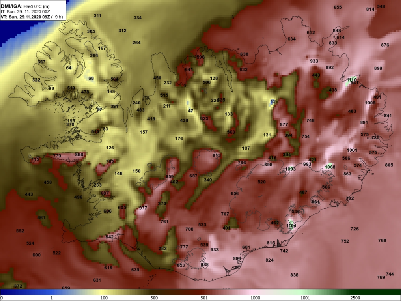Image resolution: width=401 pixels, height=301 pixels.
Task: Select the map value 805
Action: (389, 165)
